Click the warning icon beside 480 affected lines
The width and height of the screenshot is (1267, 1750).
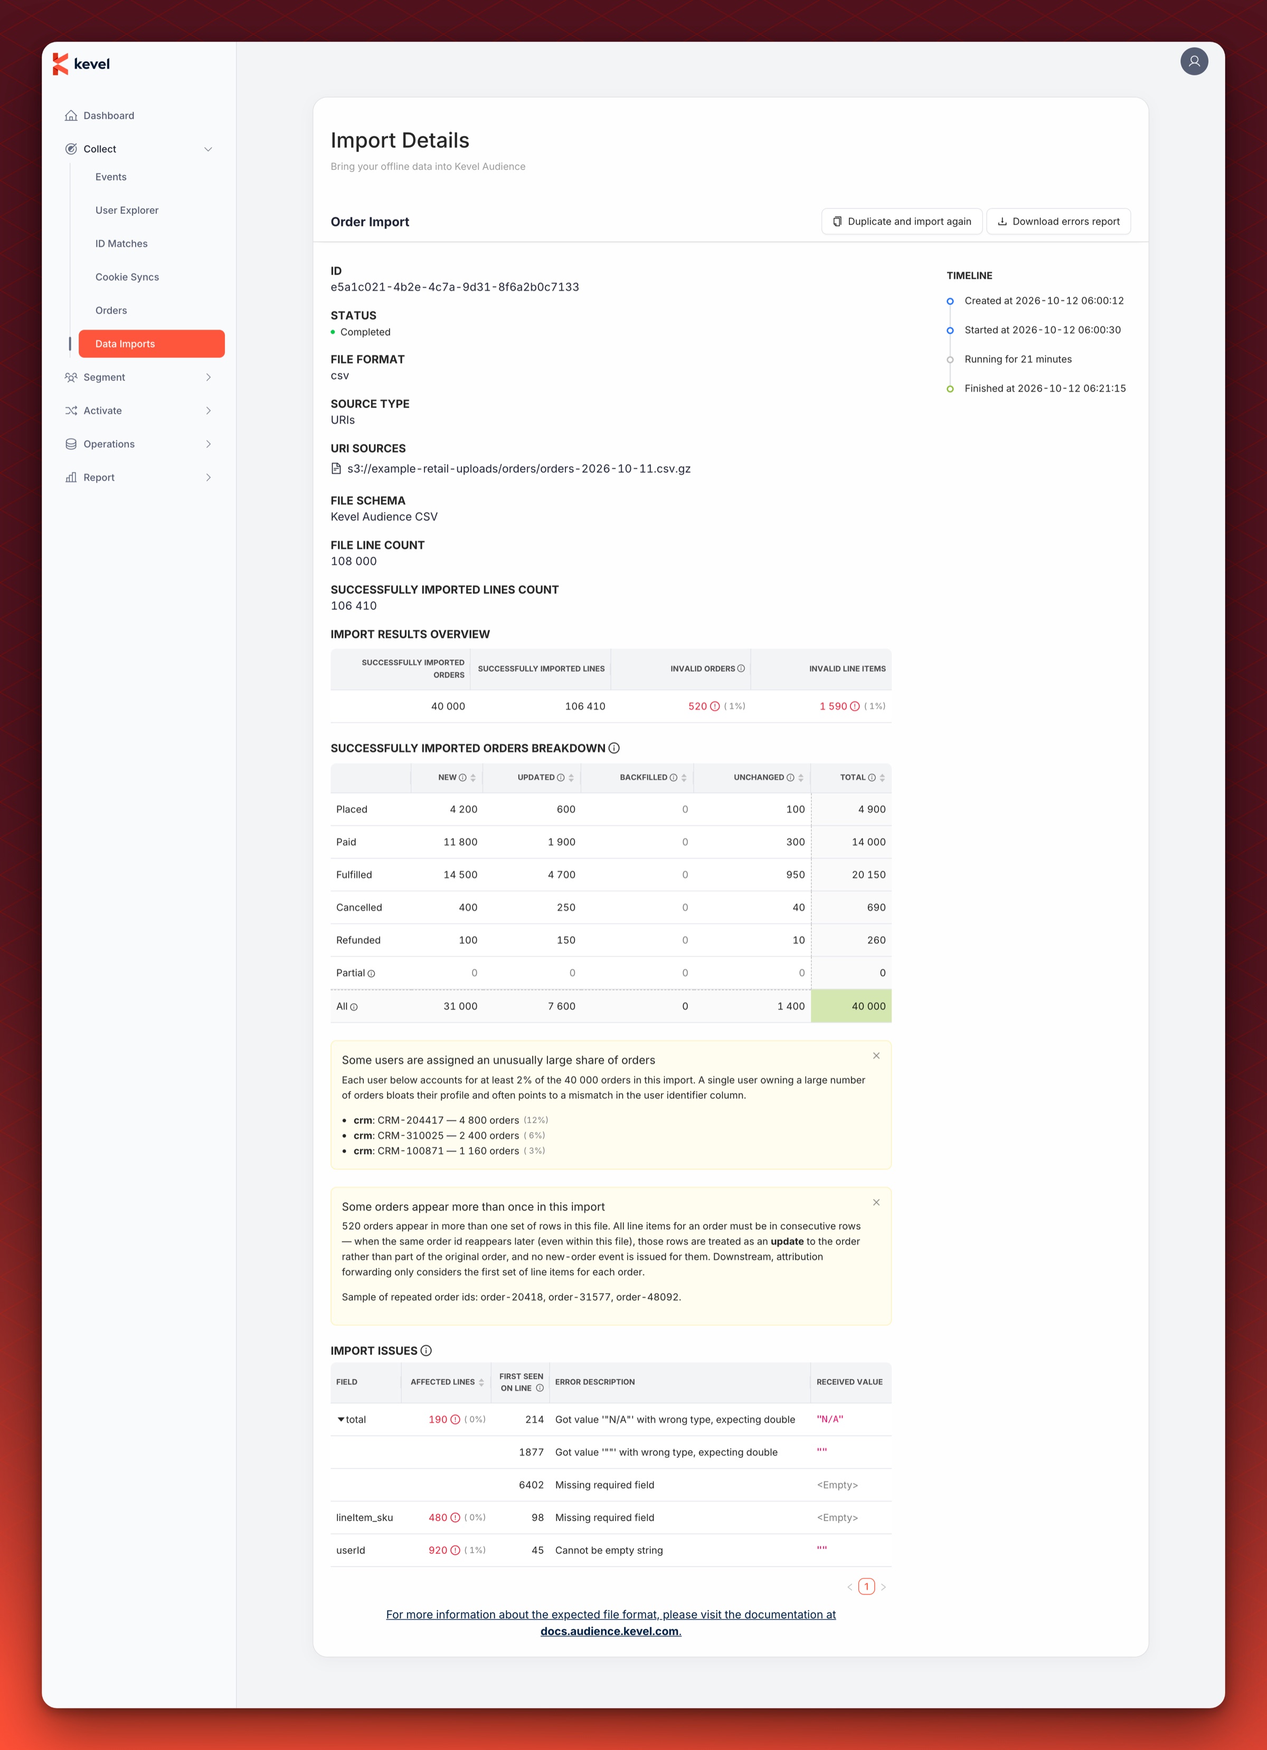point(456,1518)
